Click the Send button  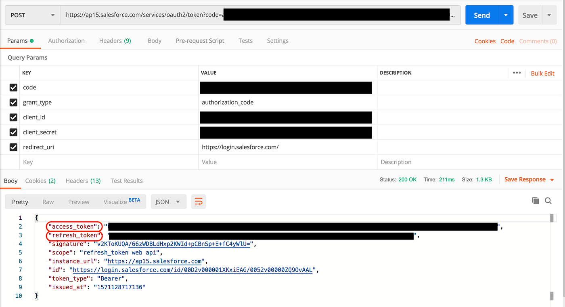pos(481,15)
